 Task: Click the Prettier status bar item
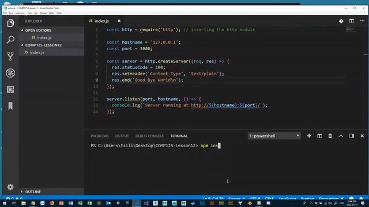pyautogui.click(x=307, y=198)
